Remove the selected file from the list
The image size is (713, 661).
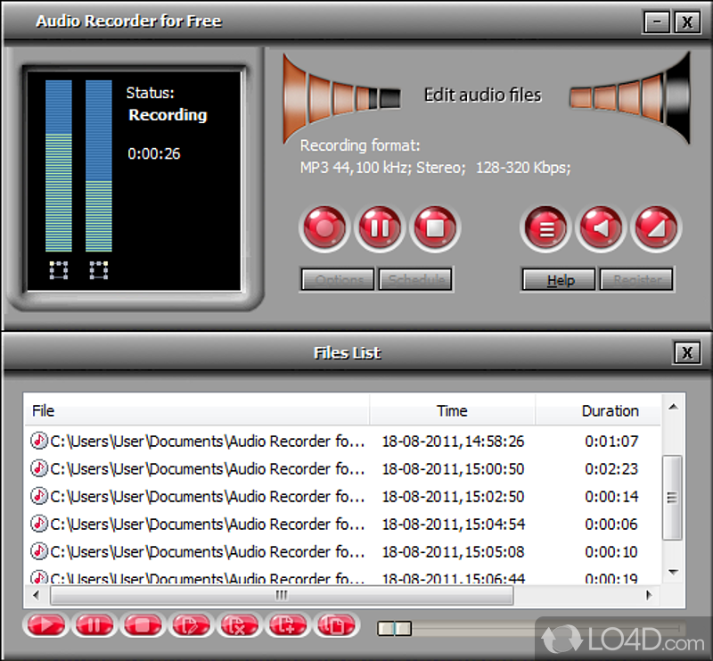238,625
